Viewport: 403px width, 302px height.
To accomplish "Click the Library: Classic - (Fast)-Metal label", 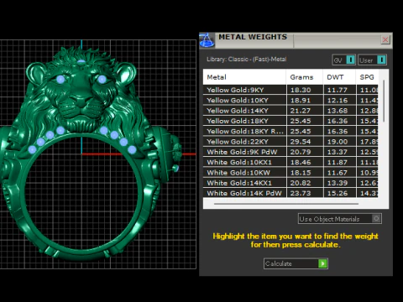I will click(246, 60).
